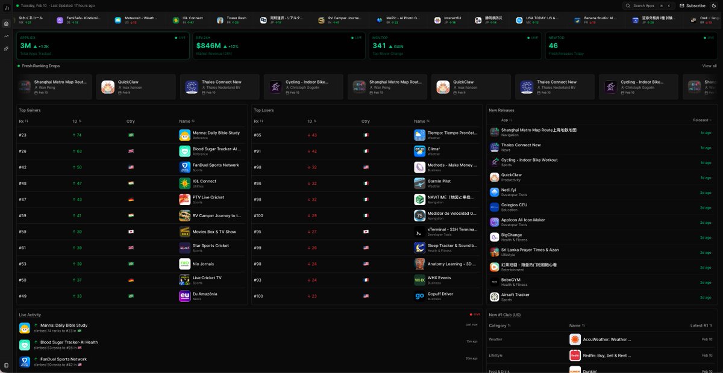The height and width of the screenshot is (373, 723).
Task: Sort Top Gainers by Rk column
Action: point(24,121)
